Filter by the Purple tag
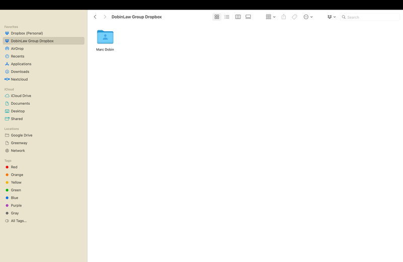 pyautogui.click(x=44, y=206)
